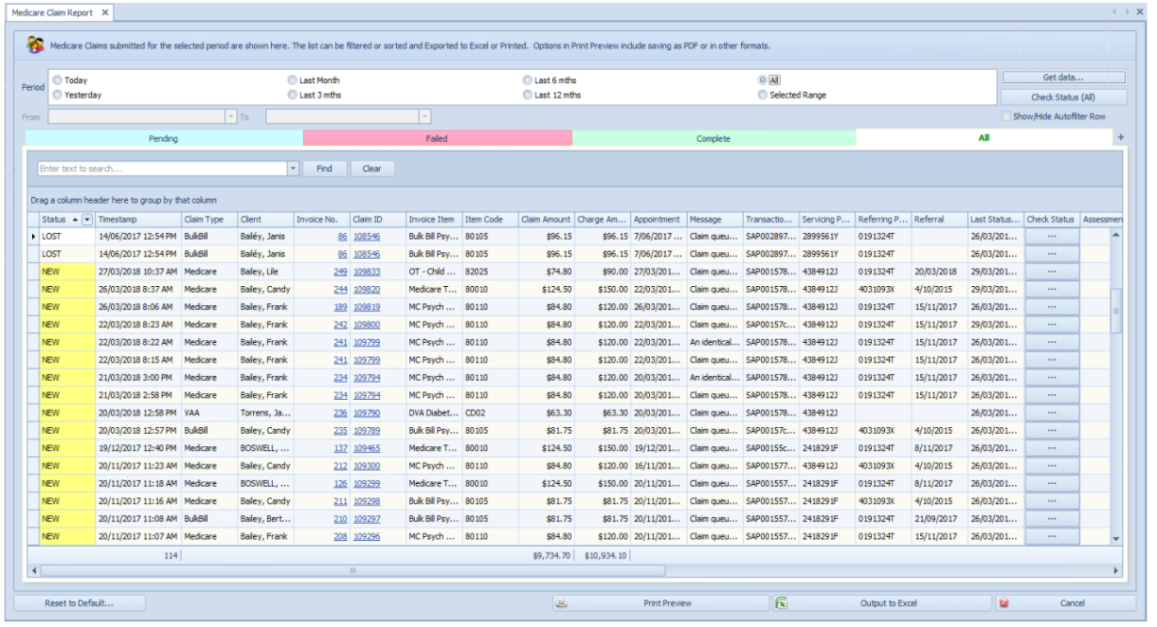Click Bailey, Lile client cell

click(x=265, y=272)
